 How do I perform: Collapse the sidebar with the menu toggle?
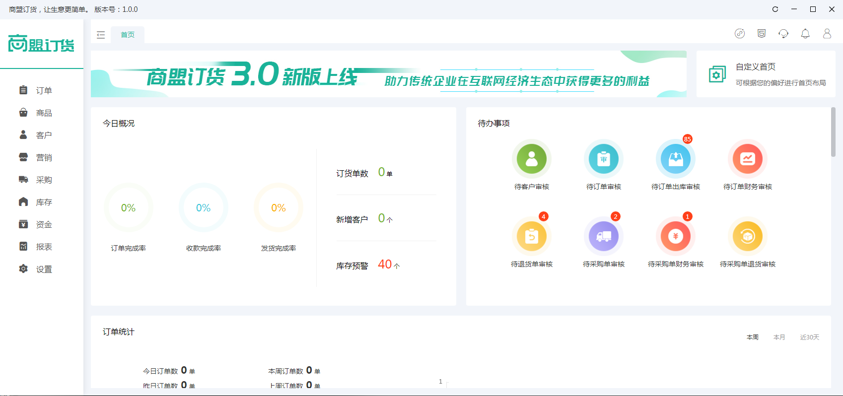101,35
